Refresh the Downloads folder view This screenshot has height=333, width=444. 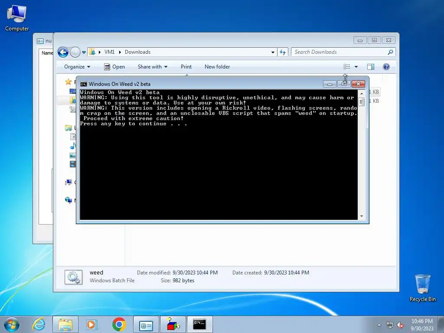[x=283, y=52]
